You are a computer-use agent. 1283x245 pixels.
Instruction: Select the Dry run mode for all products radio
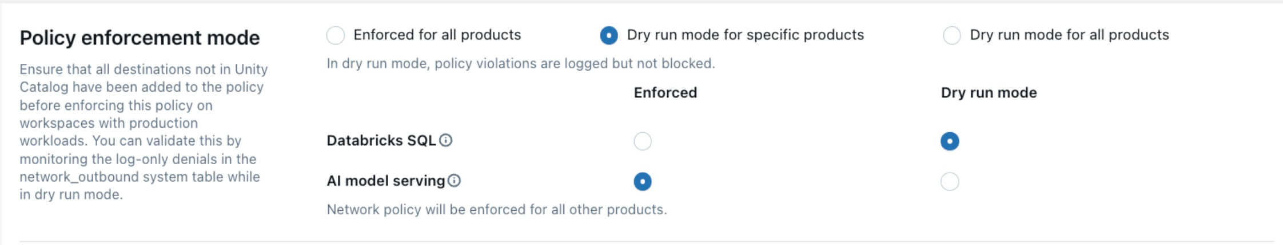(x=951, y=35)
